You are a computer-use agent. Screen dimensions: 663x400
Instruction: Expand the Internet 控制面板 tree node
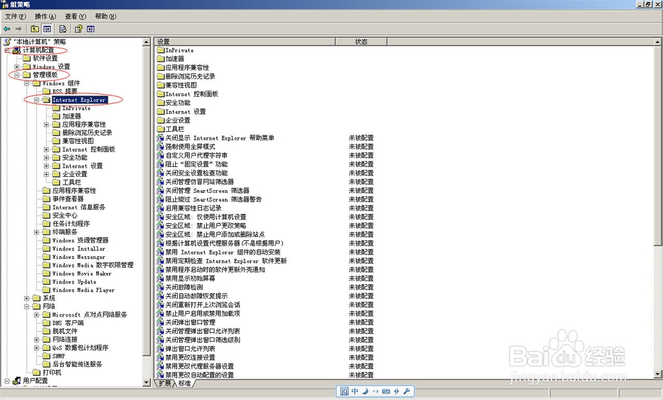pyautogui.click(x=46, y=150)
